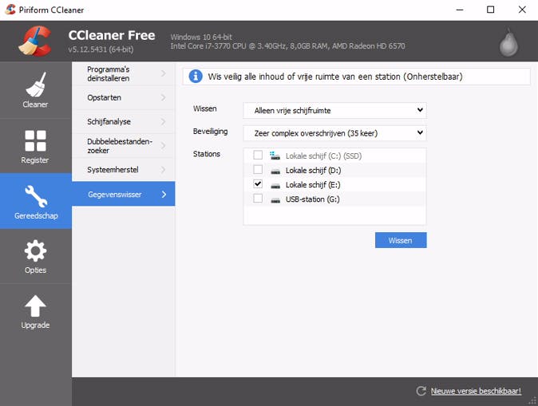Click the blue info icon

[196, 76]
